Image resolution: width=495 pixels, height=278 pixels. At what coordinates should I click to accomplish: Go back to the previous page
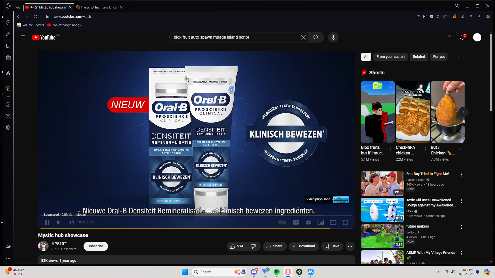pyautogui.click(x=18, y=16)
